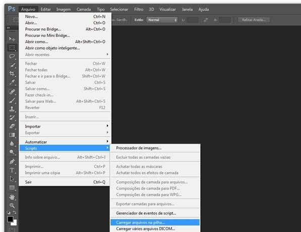
Task: Open the background color picker
Action: (15, 223)
